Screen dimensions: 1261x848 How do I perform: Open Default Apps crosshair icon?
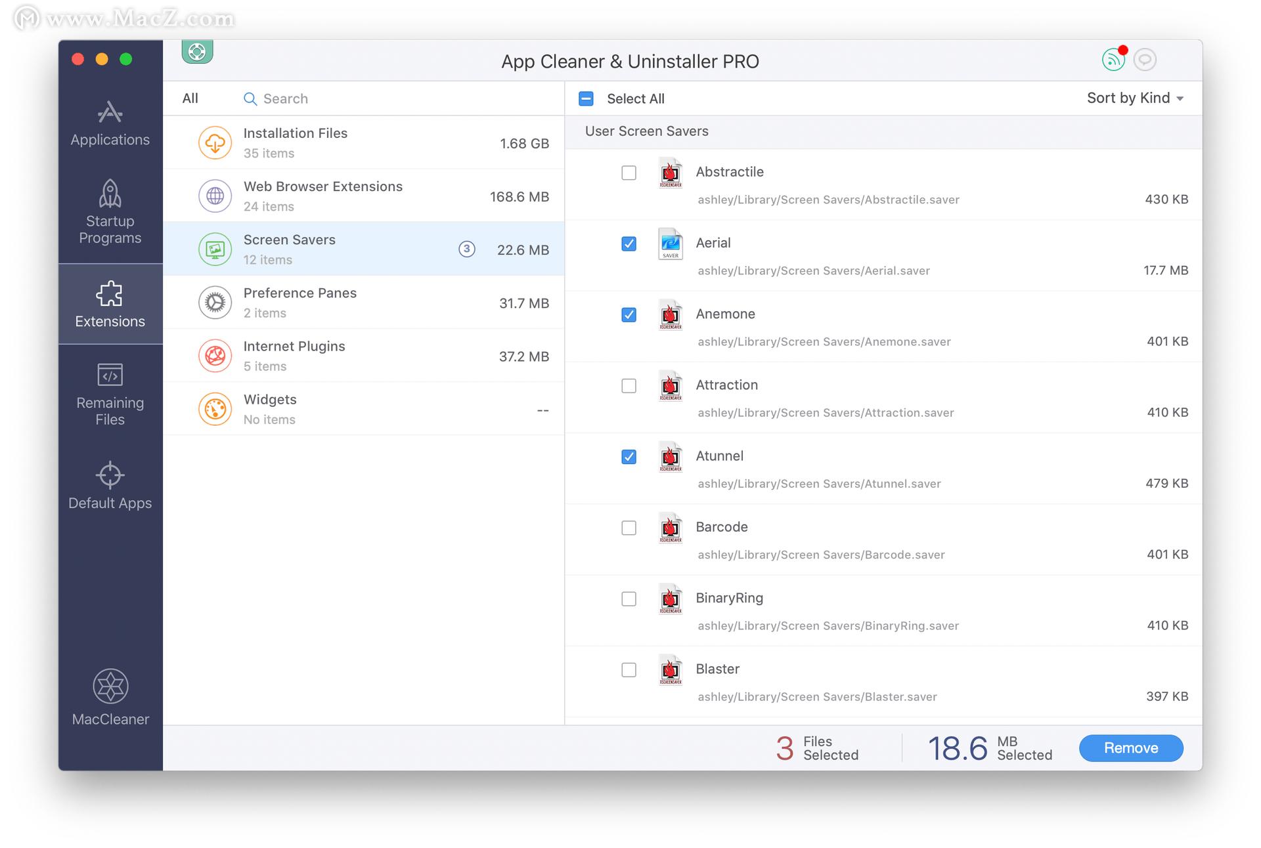pos(110,475)
